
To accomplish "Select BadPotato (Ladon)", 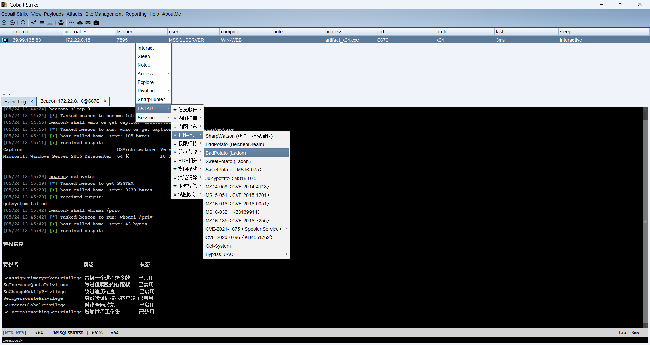I will point(246,153).
